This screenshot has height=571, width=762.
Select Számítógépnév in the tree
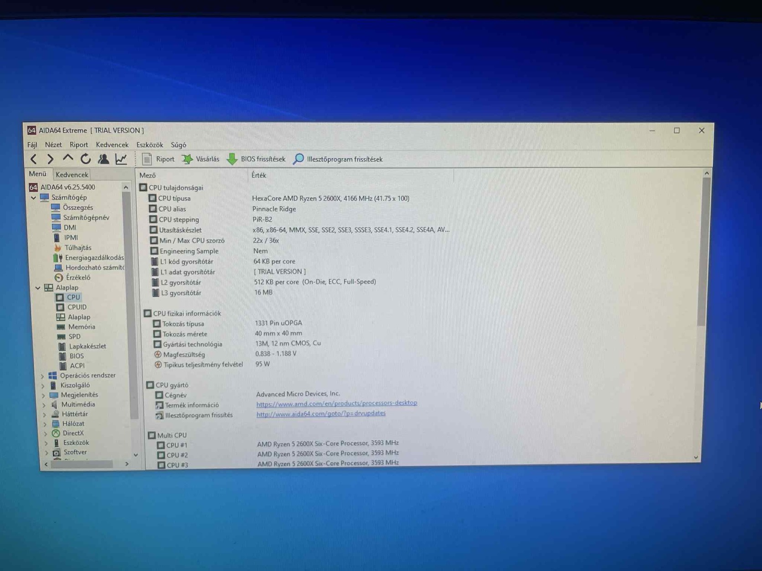[81, 218]
